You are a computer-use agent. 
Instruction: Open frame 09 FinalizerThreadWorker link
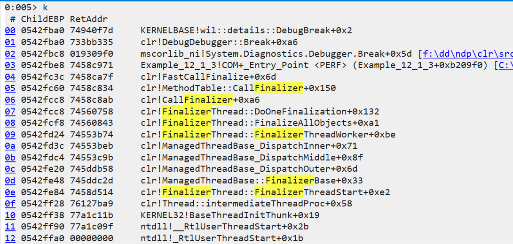pyautogui.click(x=10, y=134)
